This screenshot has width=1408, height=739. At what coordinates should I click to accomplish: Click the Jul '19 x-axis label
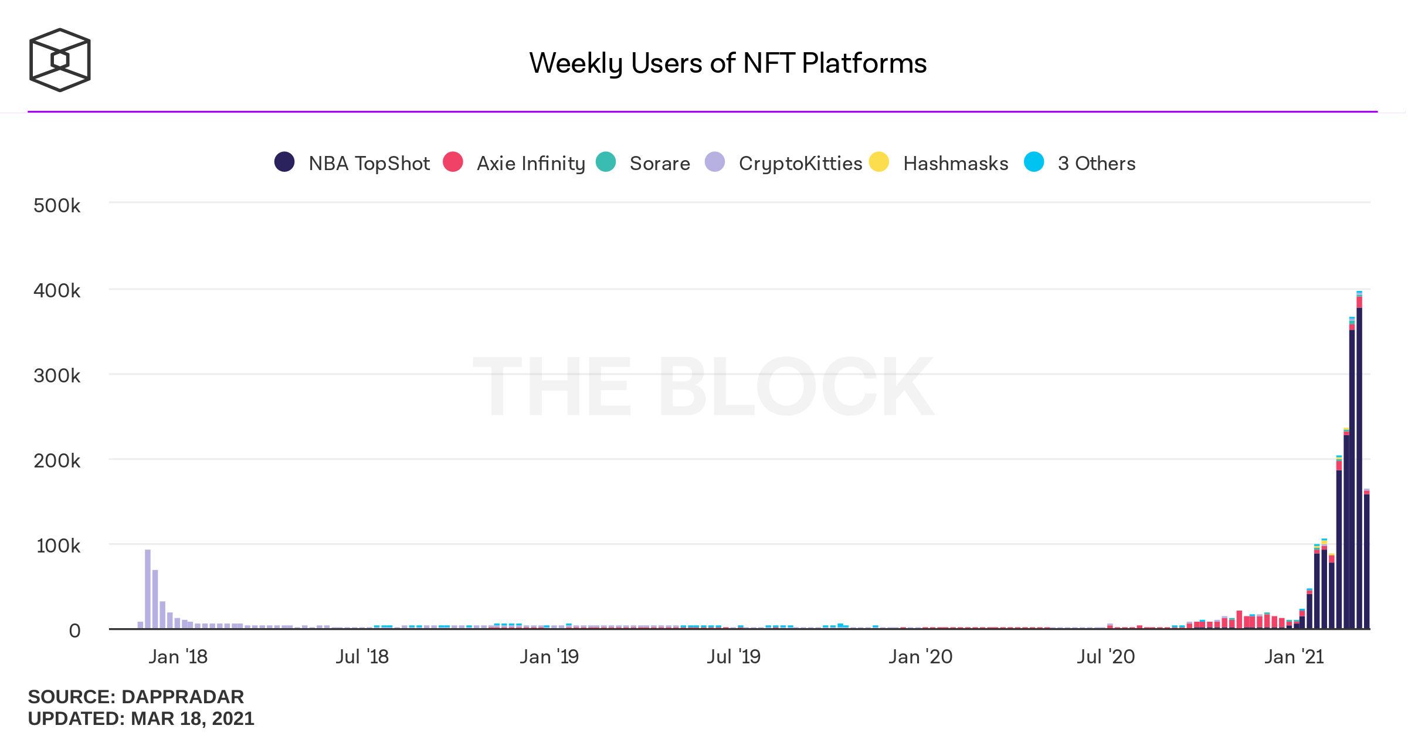point(734,657)
